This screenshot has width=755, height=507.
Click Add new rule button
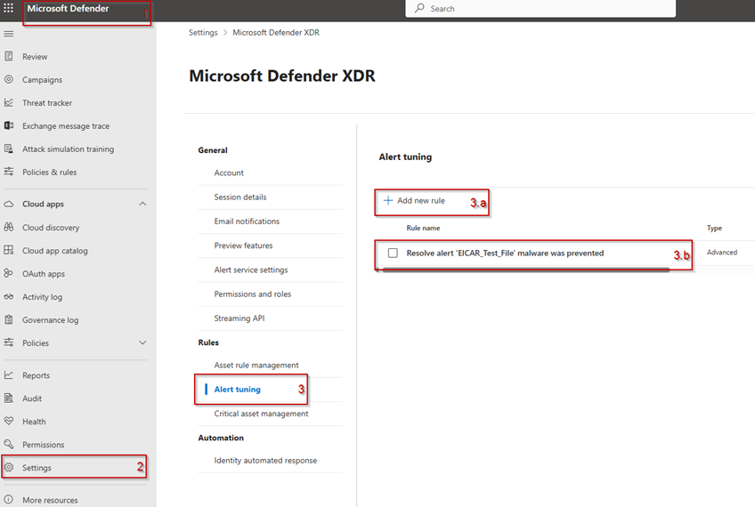click(x=414, y=201)
